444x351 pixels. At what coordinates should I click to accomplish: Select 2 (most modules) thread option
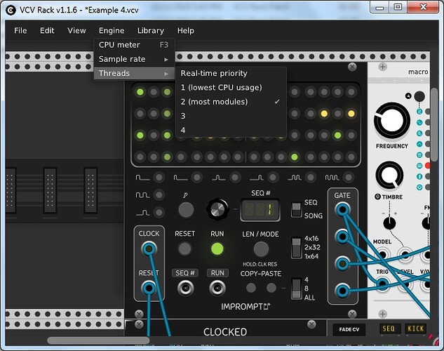coord(231,102)
